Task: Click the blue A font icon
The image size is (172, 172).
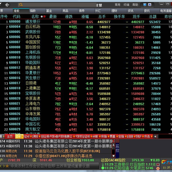Action: [150, 5]
